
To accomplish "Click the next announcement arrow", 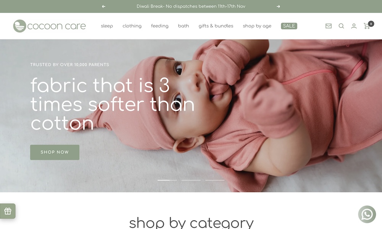I will pyautogui.click(x=278, y=6).
